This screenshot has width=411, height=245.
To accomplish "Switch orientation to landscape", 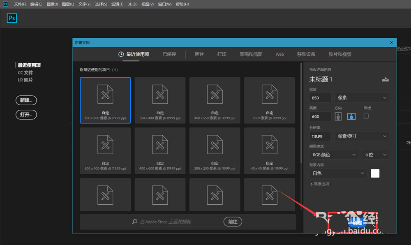I will pos(351,116).
